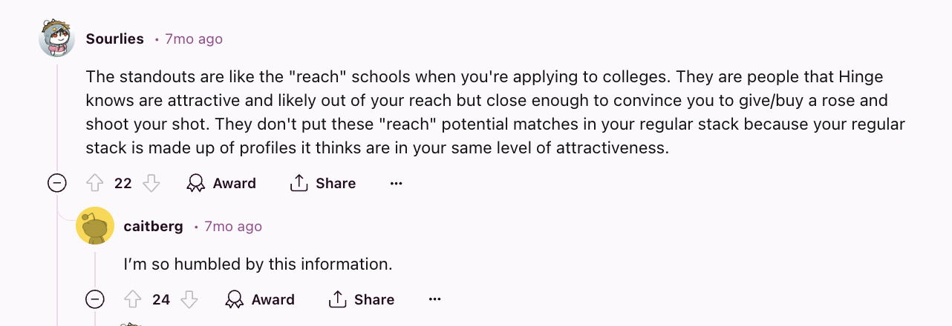The height and width of the screenshot is (326, 952).
Task: Upvote caitberg's reply
Action: [134, 299]
